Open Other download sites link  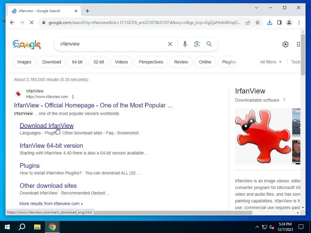tap(48, 186)
